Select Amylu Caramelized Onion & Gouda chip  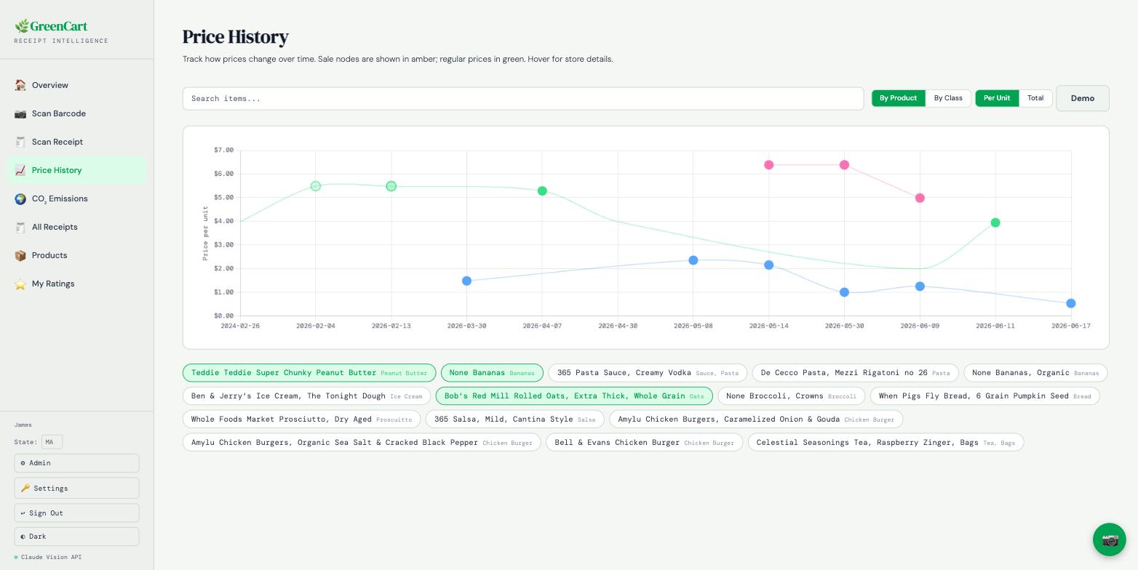click(x=756, y=420)
